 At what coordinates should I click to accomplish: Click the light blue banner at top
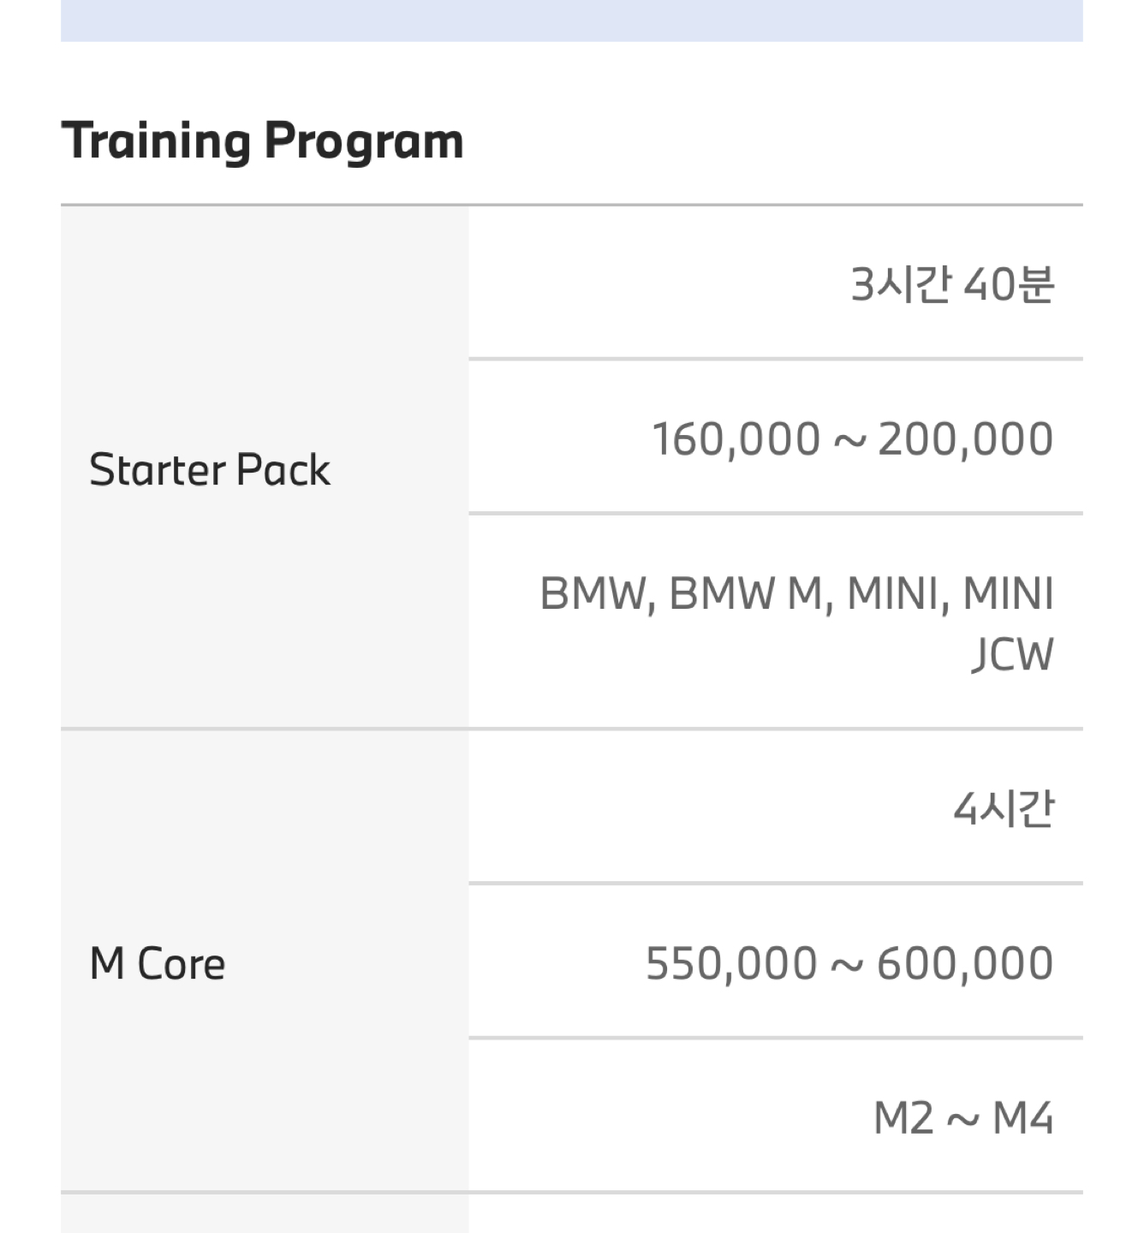click(571, 20)
